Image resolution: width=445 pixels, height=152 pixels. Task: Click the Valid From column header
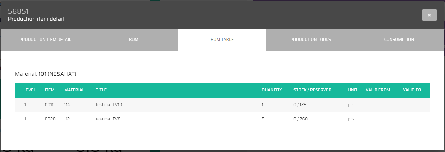(378, 90)
